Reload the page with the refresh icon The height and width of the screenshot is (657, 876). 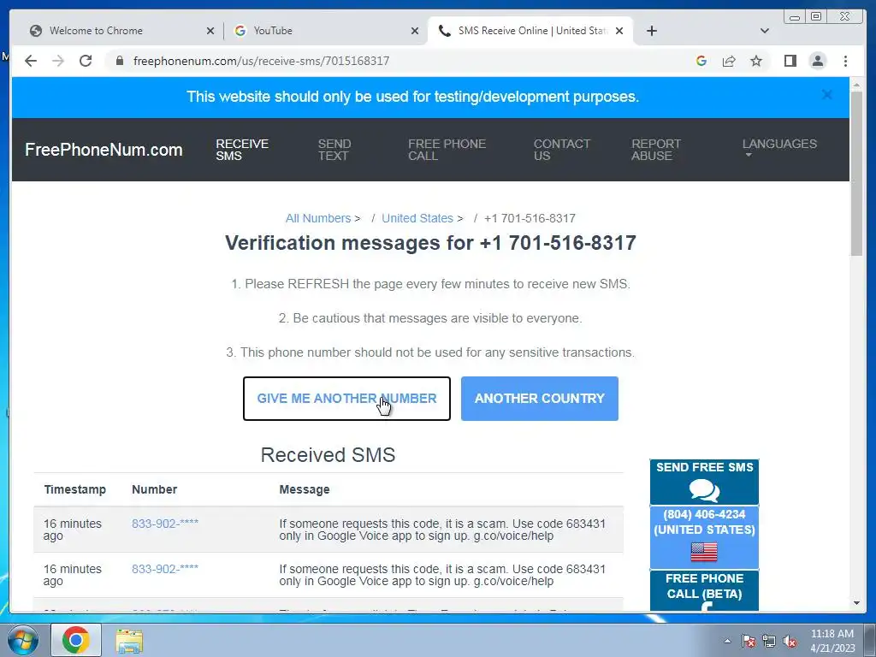(x=86, y=61)
